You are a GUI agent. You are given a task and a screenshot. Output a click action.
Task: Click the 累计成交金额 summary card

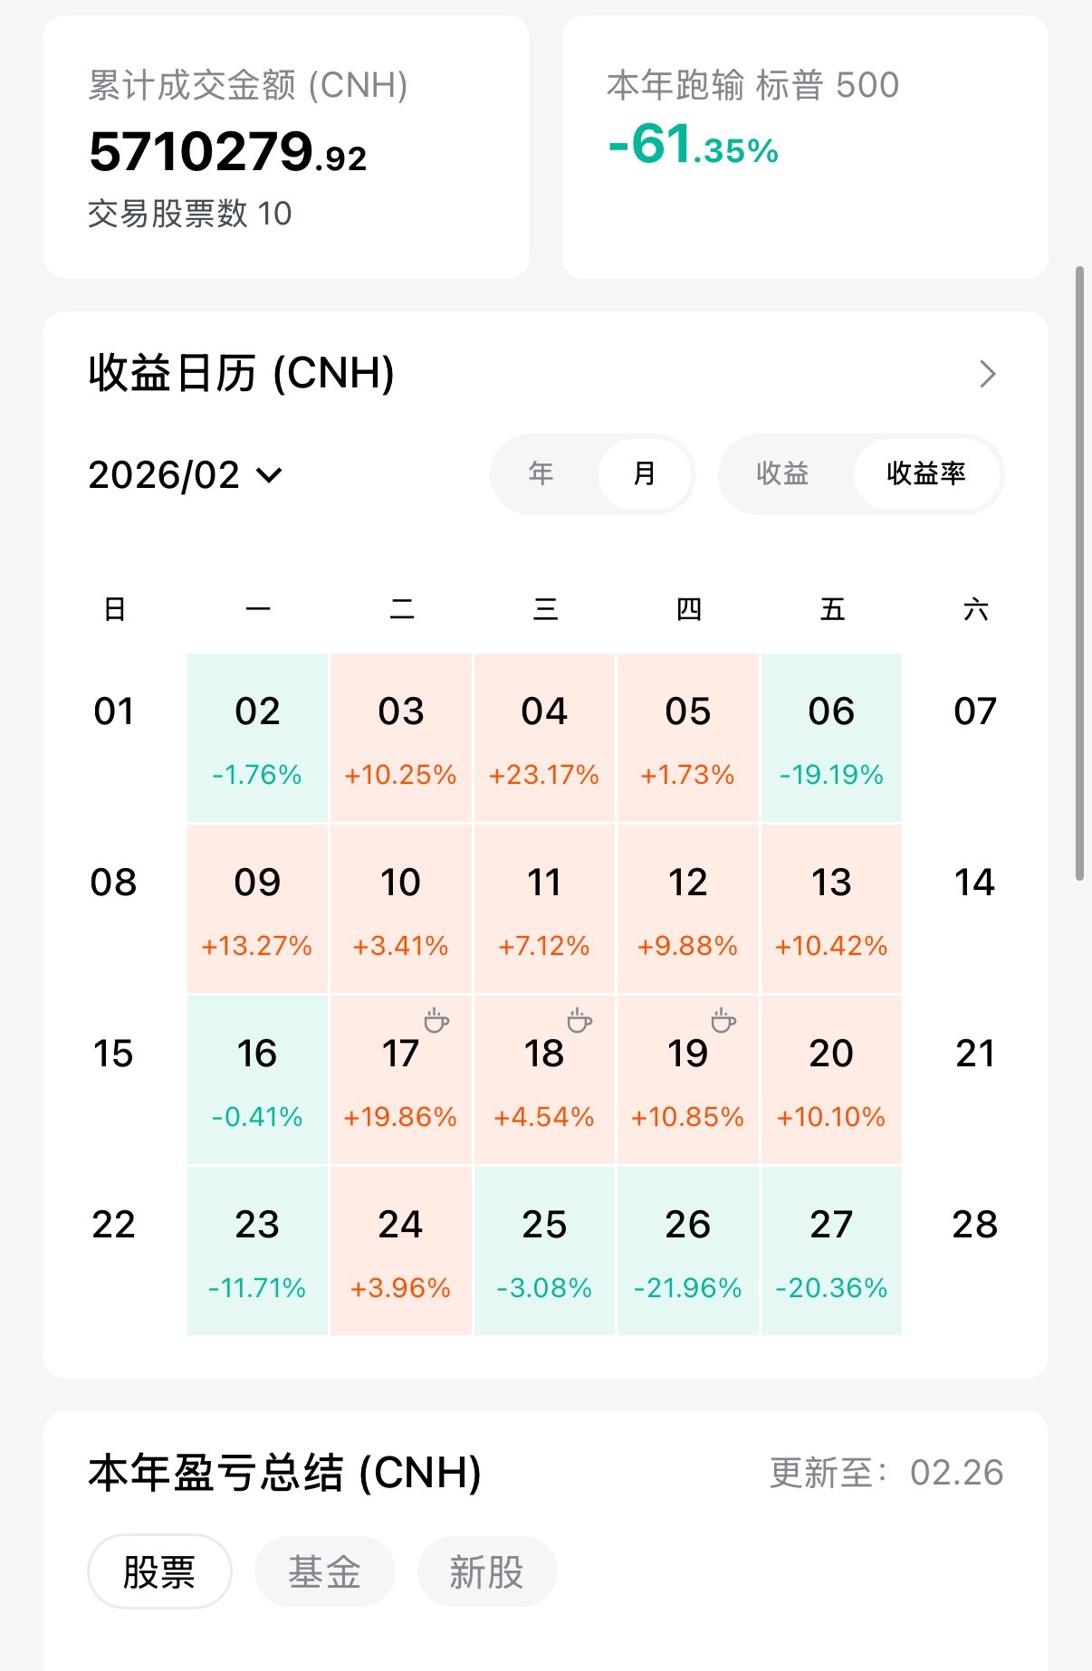[x=286, y=148]
